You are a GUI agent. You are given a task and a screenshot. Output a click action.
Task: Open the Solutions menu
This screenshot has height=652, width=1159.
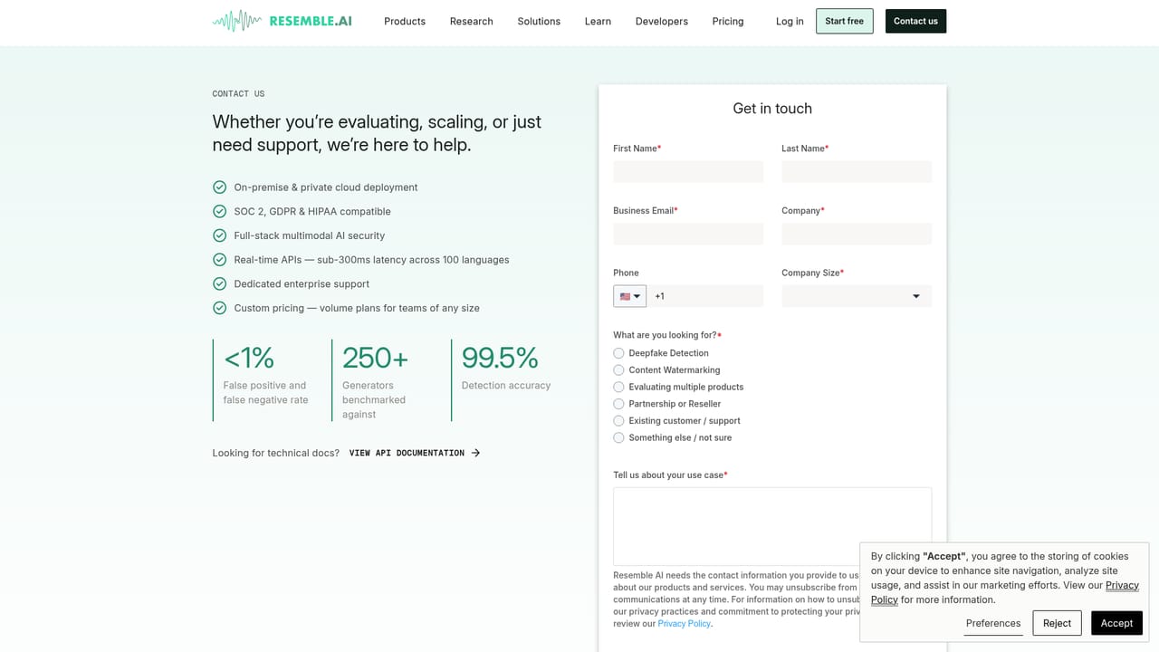pos(539,21)
